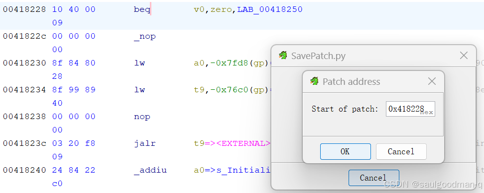Close the SavePatch.py window
Viewport: 484px width, 193px height.
[464, 56]
